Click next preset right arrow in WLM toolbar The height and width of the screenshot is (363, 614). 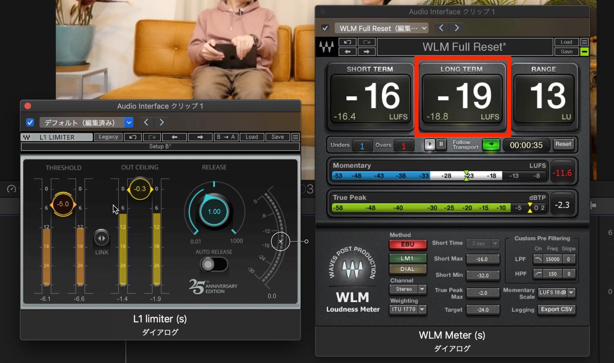pos(366,52)
